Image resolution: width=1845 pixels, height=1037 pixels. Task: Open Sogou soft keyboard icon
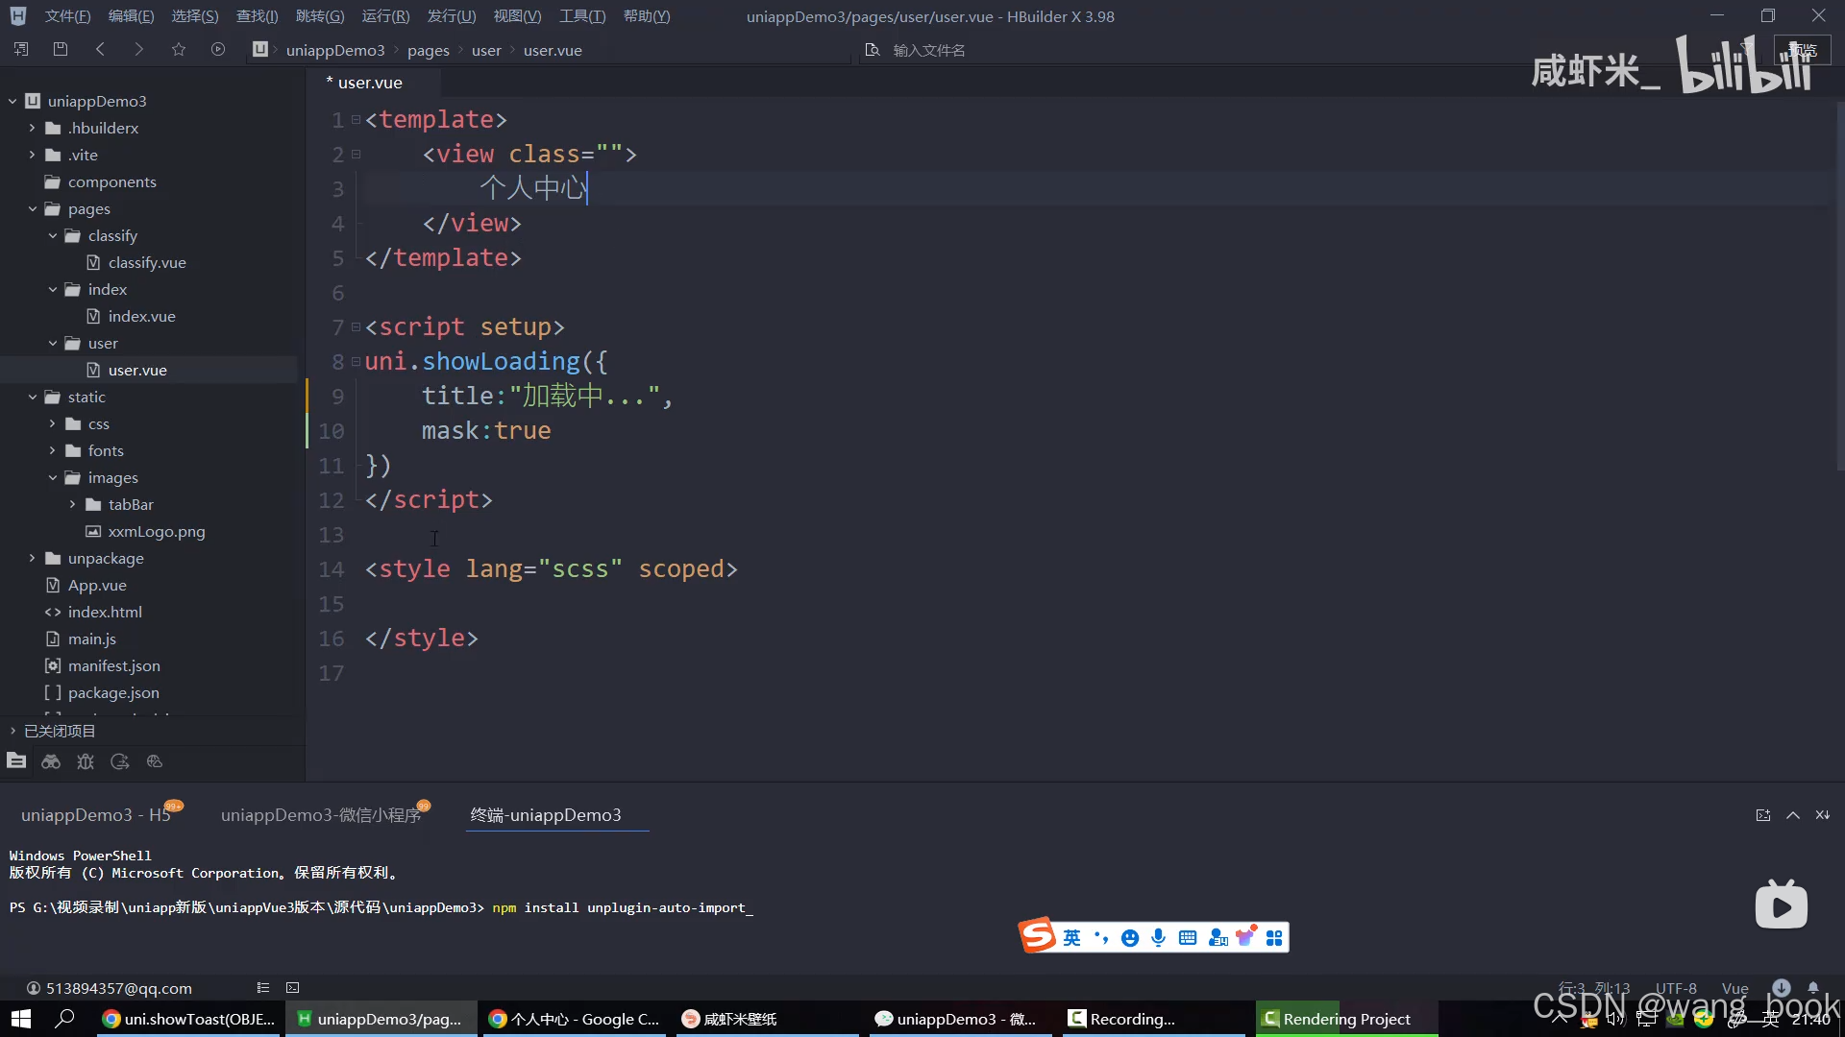point(1188,938)
